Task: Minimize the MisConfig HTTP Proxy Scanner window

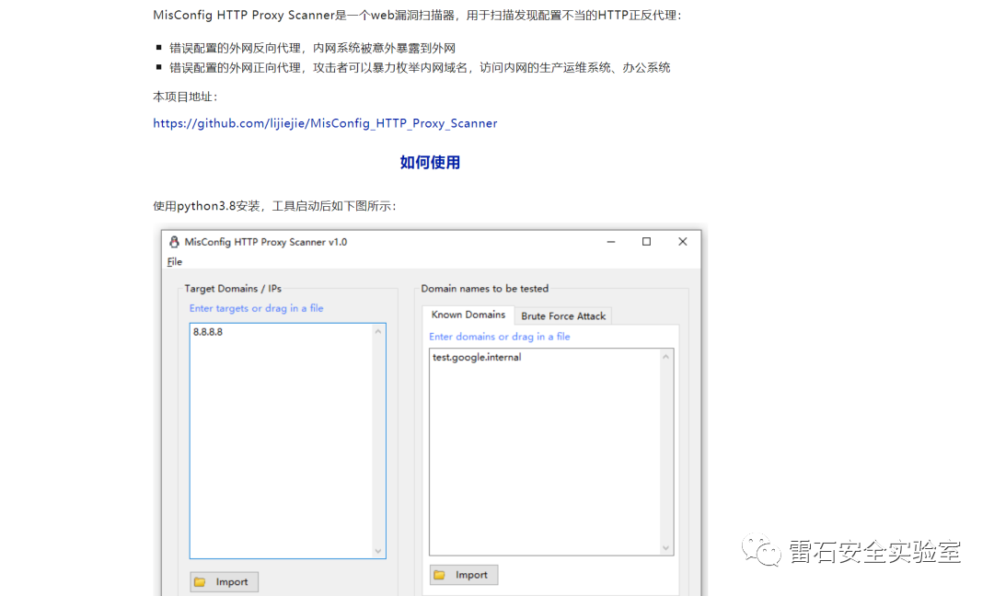Action: tap(611, 242)
